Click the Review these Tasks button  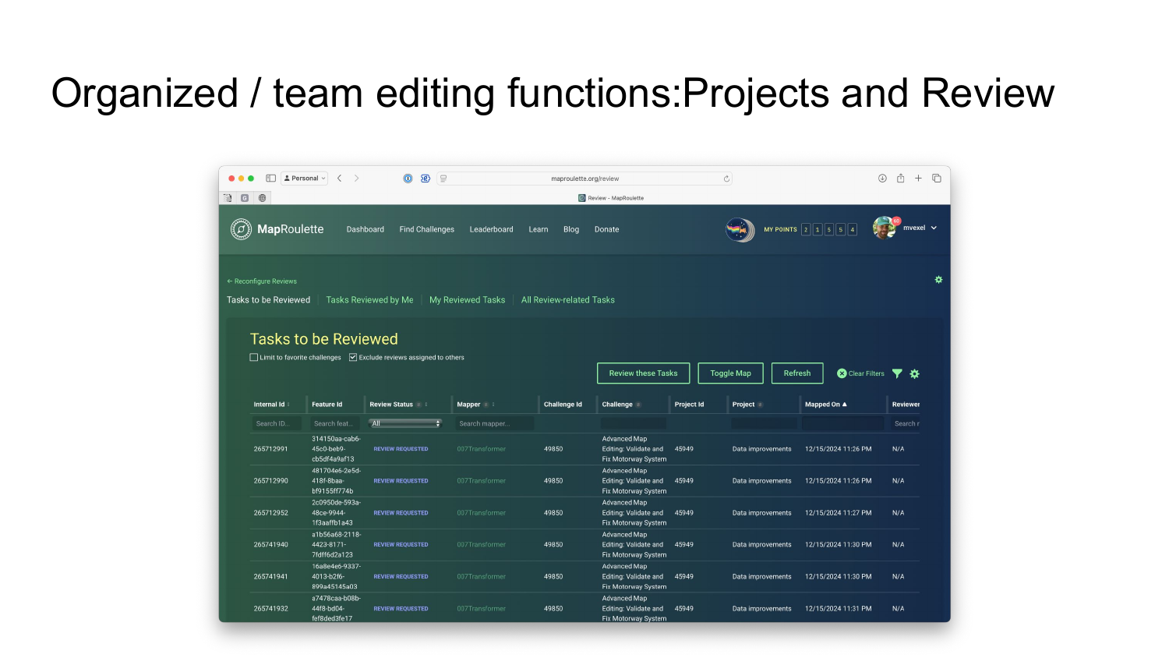click(x=644, y=373)
